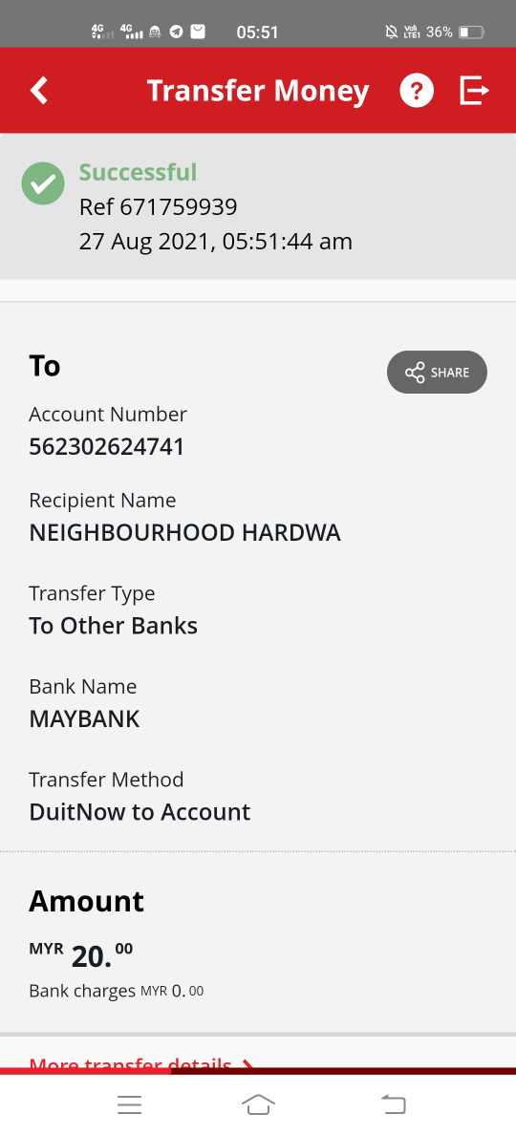Screen dimensions: 516x1135
Task: Tap the mail notification icon in the status bar
Action: point(198,32)
